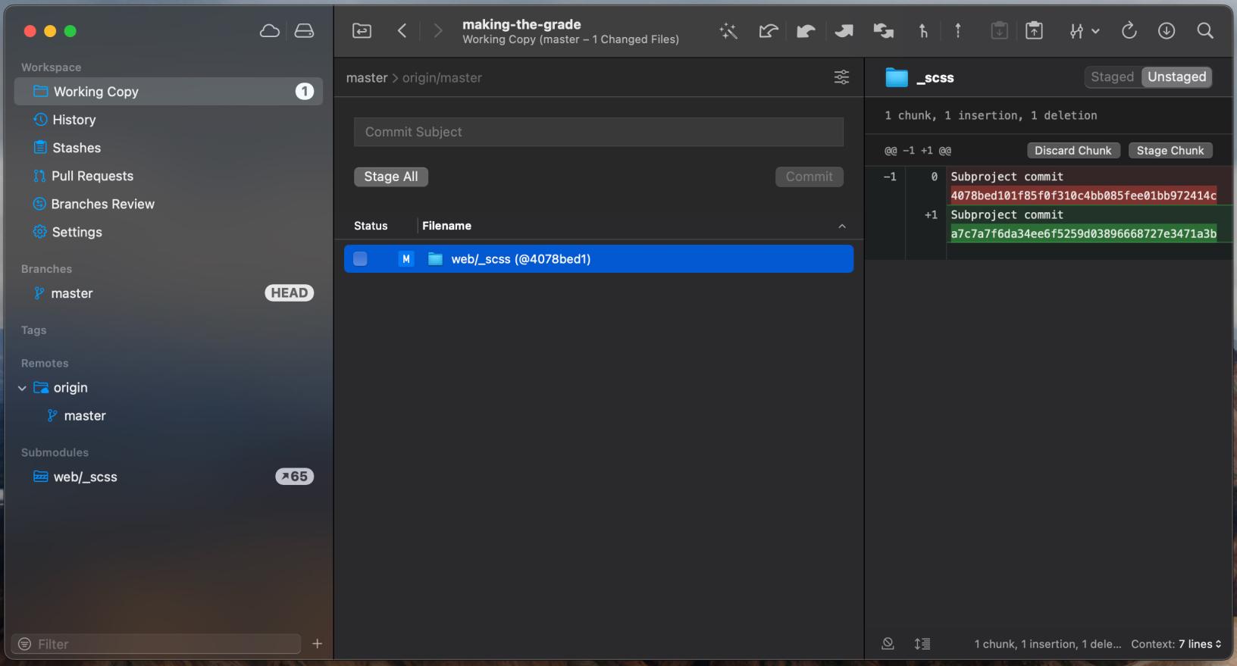Open search with magnifier icon

(x=1205, y=31)
